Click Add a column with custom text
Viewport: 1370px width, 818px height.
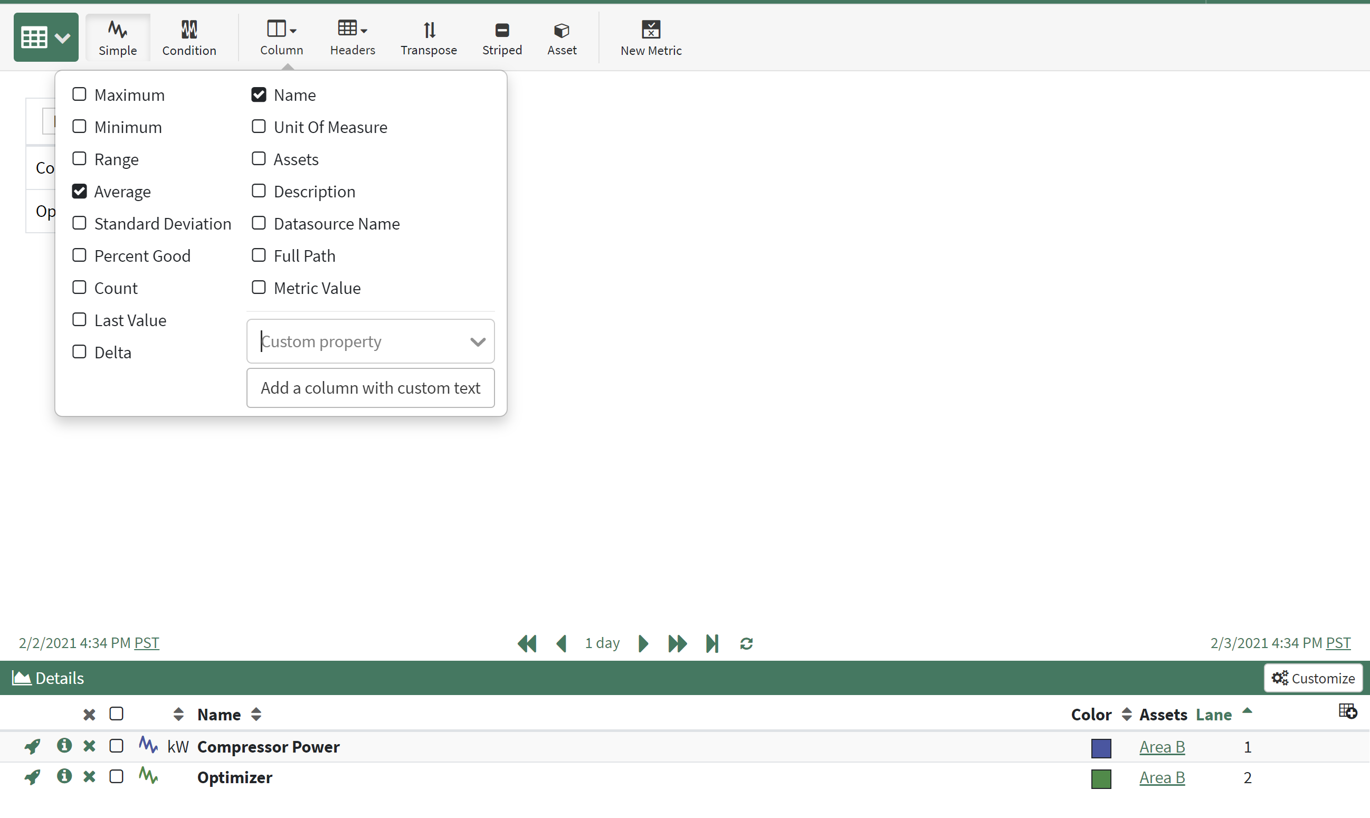[370, 388]
